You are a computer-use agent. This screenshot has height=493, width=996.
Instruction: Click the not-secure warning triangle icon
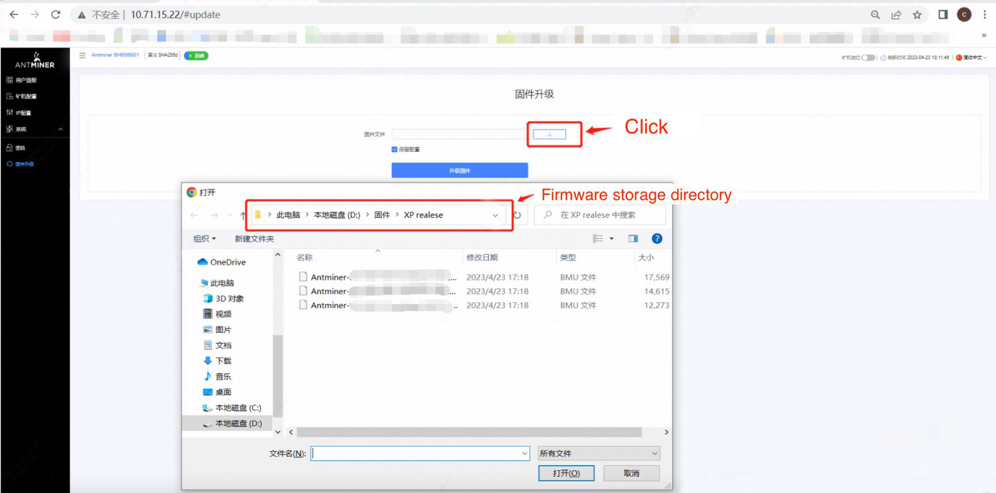pos(82,15)
